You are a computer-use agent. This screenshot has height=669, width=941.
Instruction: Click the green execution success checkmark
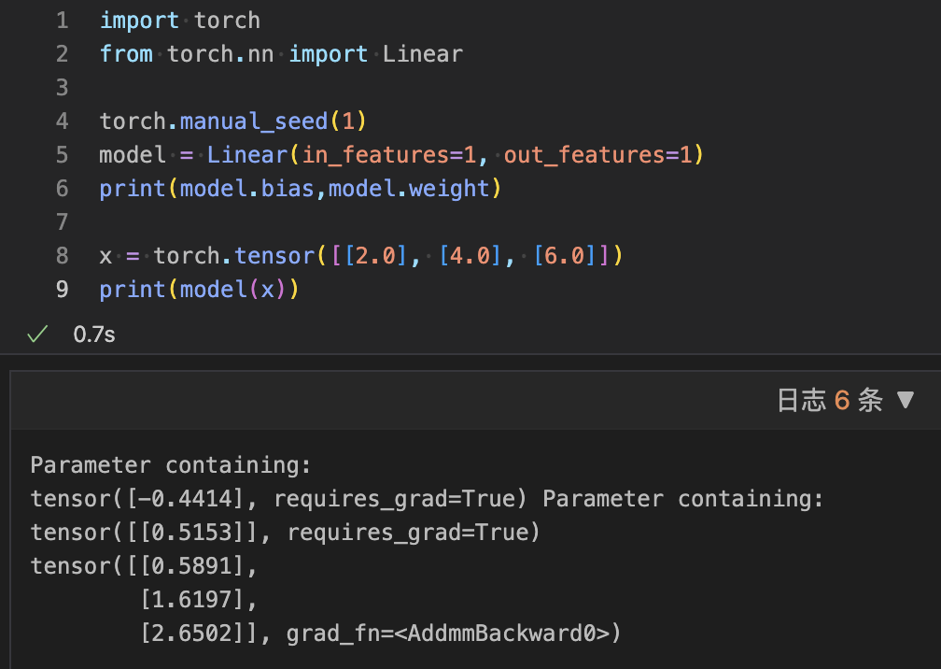[37, 334]
